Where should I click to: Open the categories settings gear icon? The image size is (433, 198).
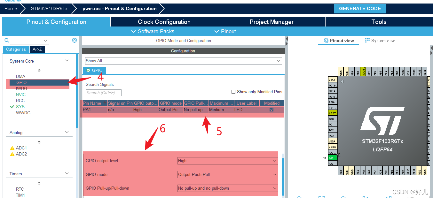[x=75, y=40]
